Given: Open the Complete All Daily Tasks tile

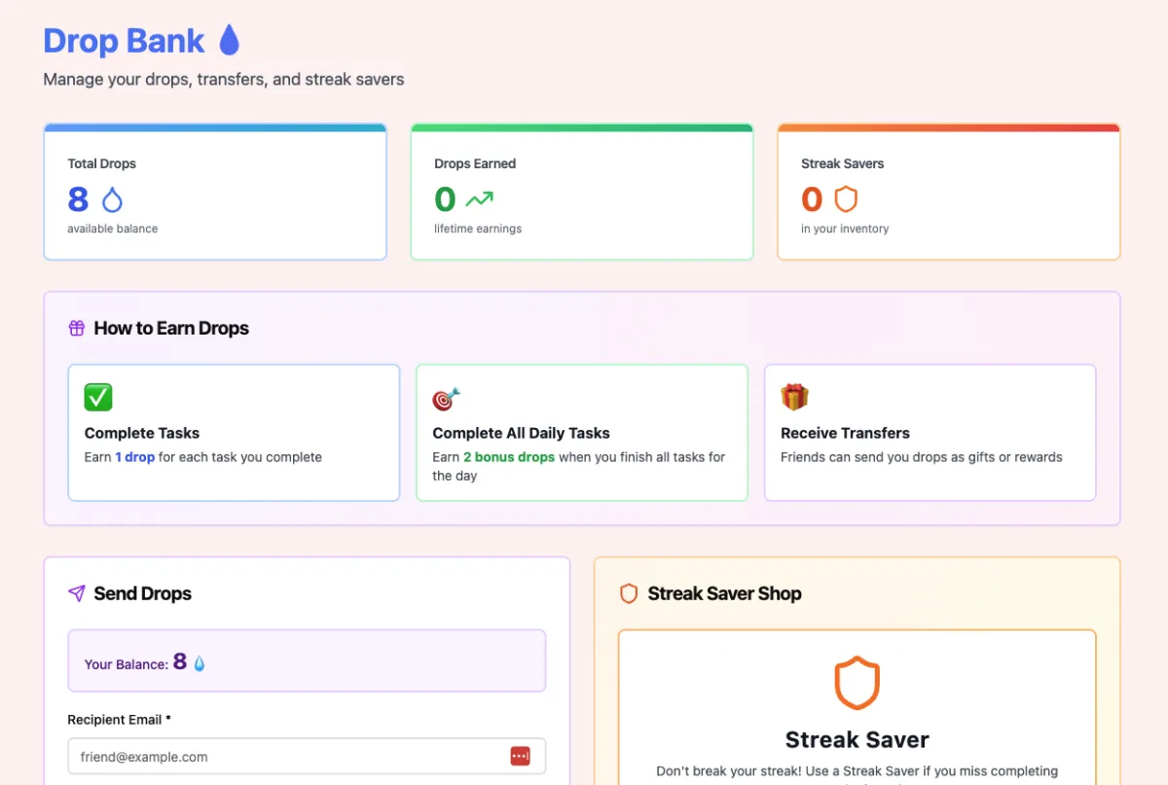Looking at the screenshot, I should point(582,433).
